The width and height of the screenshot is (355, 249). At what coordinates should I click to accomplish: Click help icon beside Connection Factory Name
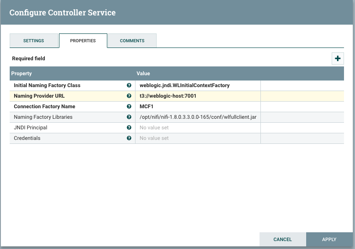click(129, 106)
